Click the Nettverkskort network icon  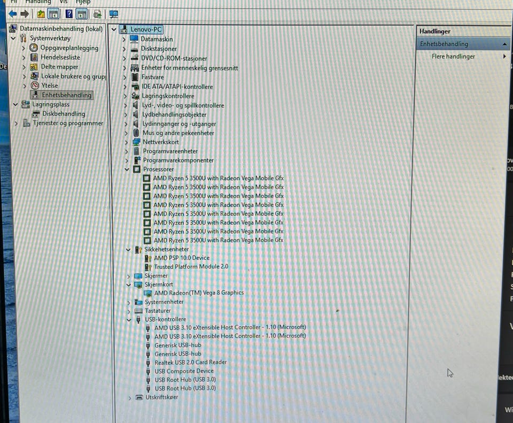(x=136, y=142)
